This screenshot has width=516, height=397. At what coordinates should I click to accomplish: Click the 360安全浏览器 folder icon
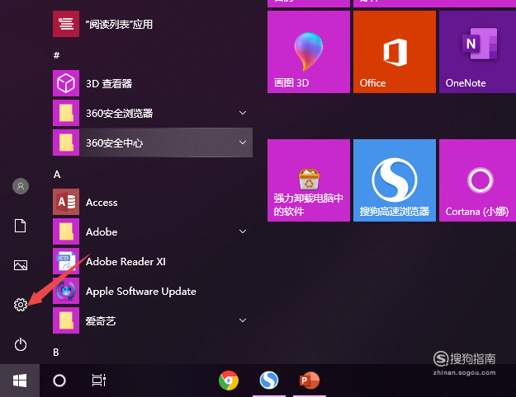[x=66, y=113]
